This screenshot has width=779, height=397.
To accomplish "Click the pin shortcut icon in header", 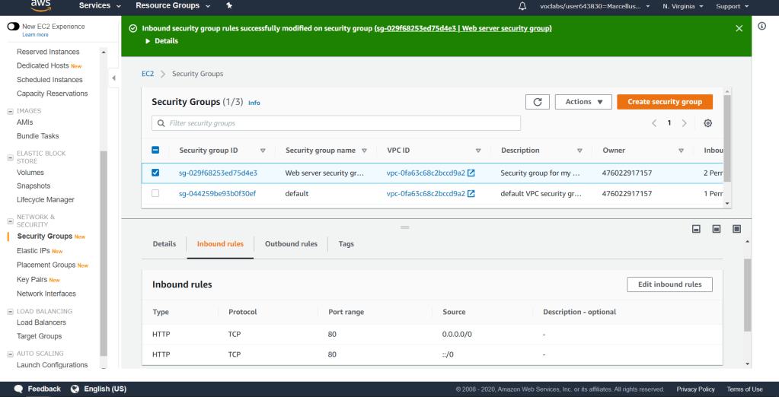I will [229, 6].
